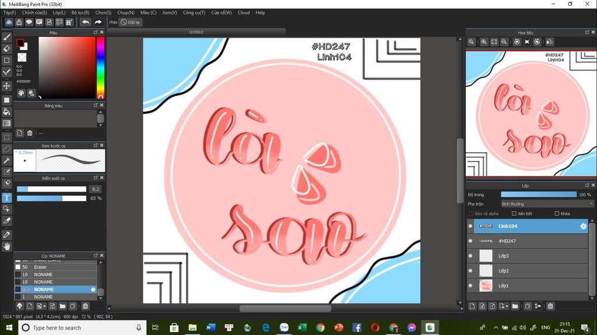Open Linh104 layer settings gear
This screenshot has width=597, height=335.
pos(583,226)
